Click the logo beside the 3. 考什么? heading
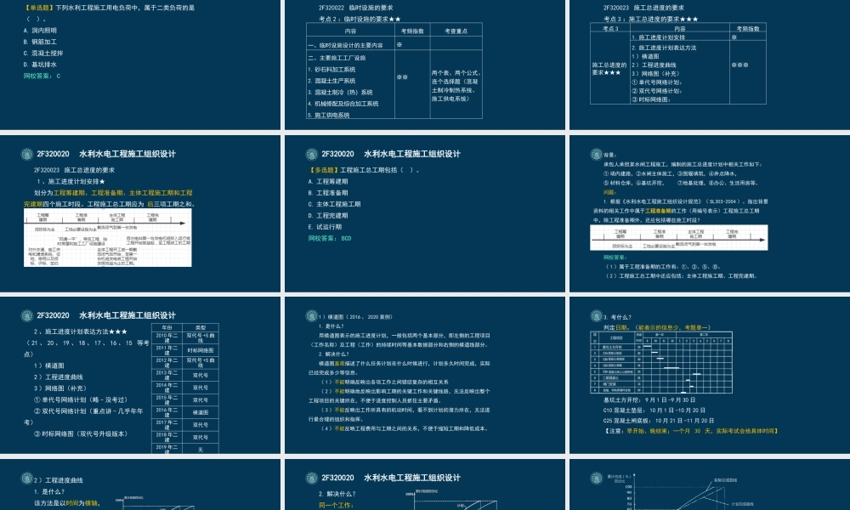This screenshot has width=850, height=510. pyautogui.click(x=594, y=315)
